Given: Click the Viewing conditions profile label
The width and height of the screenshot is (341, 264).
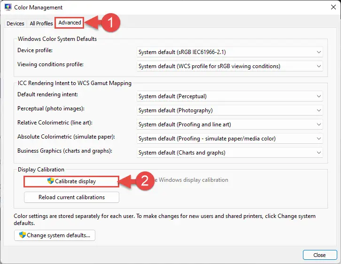Looking at the screenshot, I should (50, 64).
